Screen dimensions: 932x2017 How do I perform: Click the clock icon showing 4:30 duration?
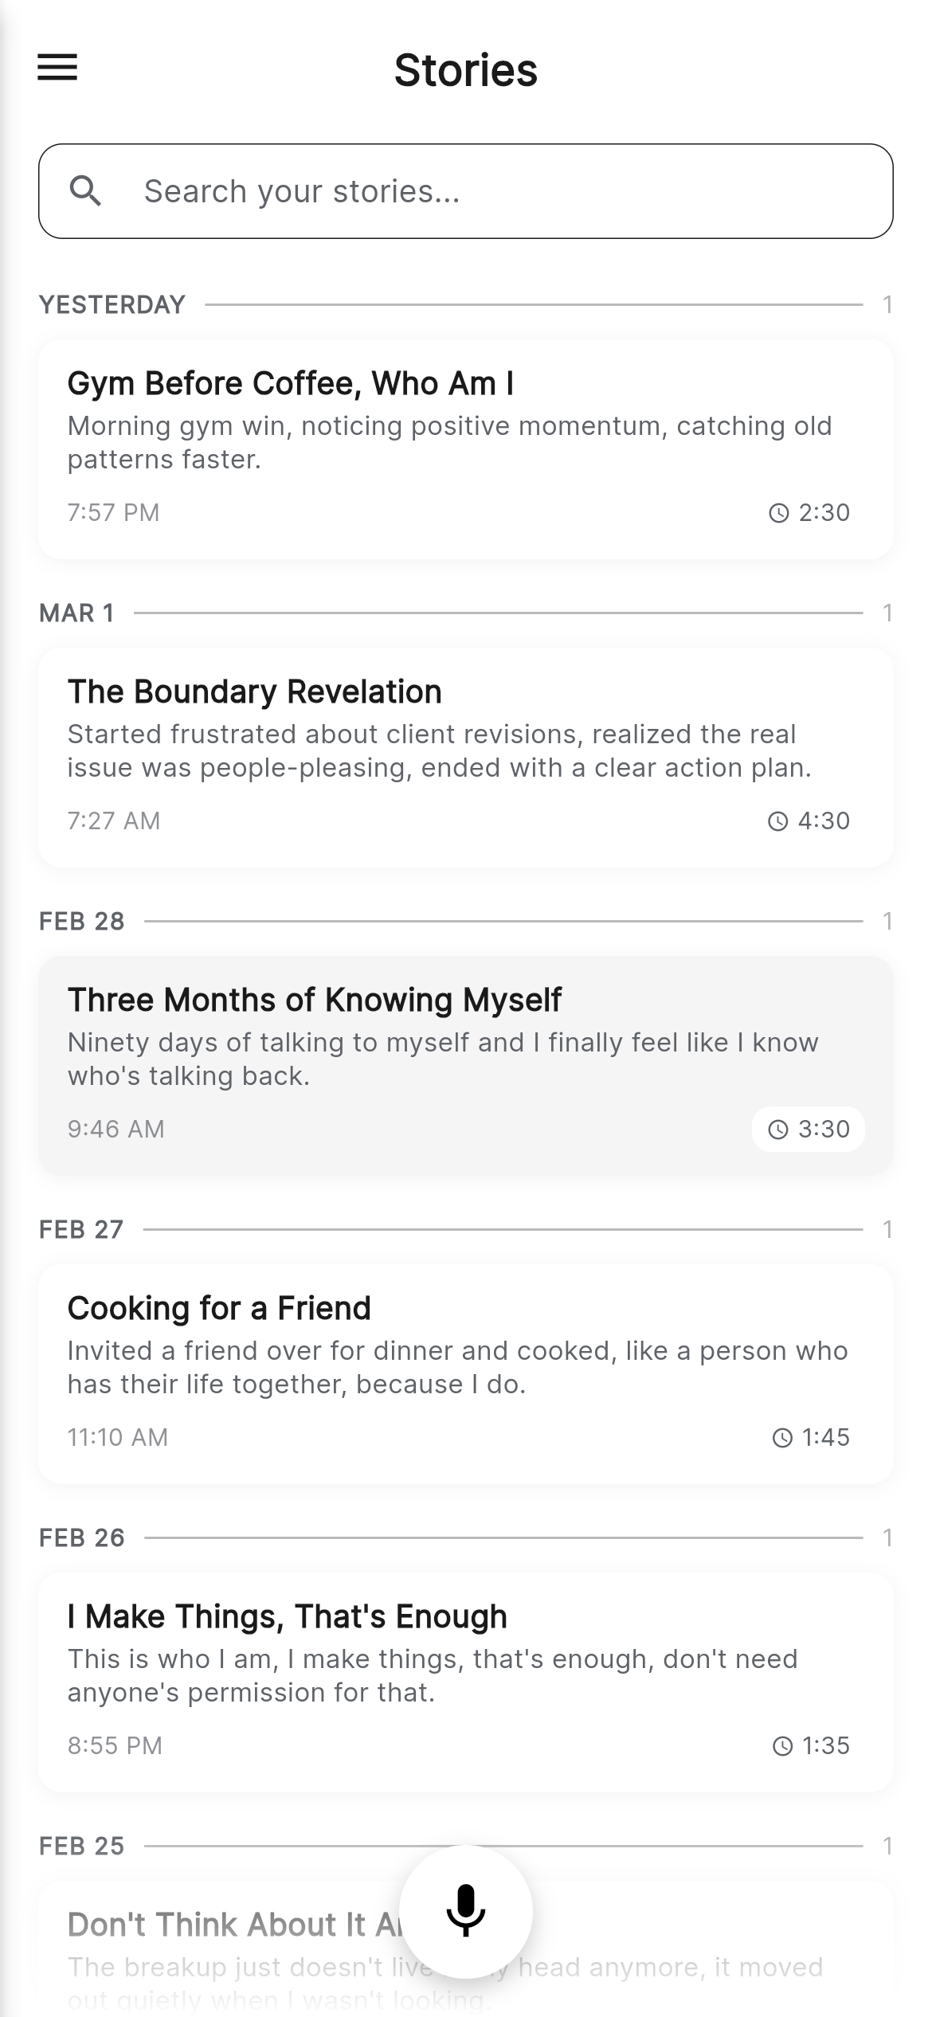pyautogui.click(x=777, y=821)
